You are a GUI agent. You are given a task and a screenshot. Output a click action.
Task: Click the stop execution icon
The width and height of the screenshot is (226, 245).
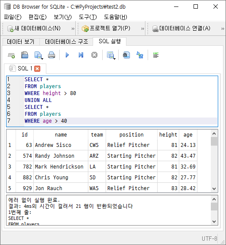coord(94,55)
